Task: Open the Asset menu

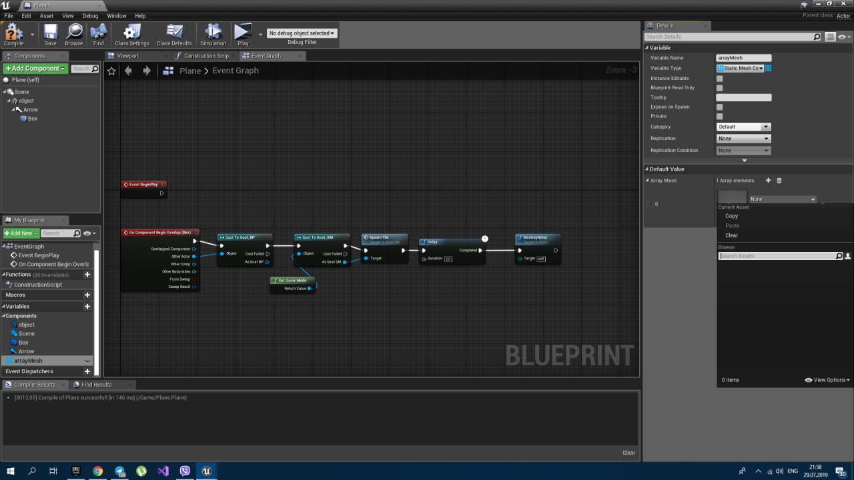Action: [47, 15]
